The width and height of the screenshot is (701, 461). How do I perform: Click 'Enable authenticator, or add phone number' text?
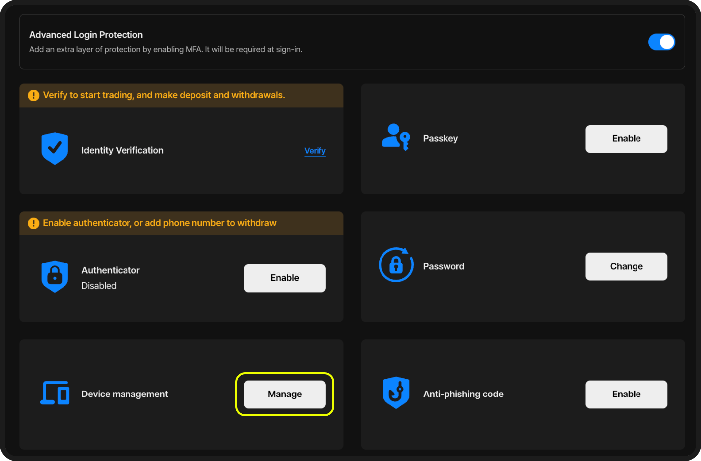click(x=160, y=223)
